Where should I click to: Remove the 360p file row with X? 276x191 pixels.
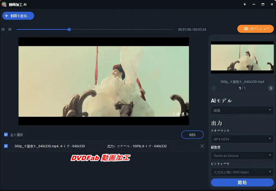[202, 146]
